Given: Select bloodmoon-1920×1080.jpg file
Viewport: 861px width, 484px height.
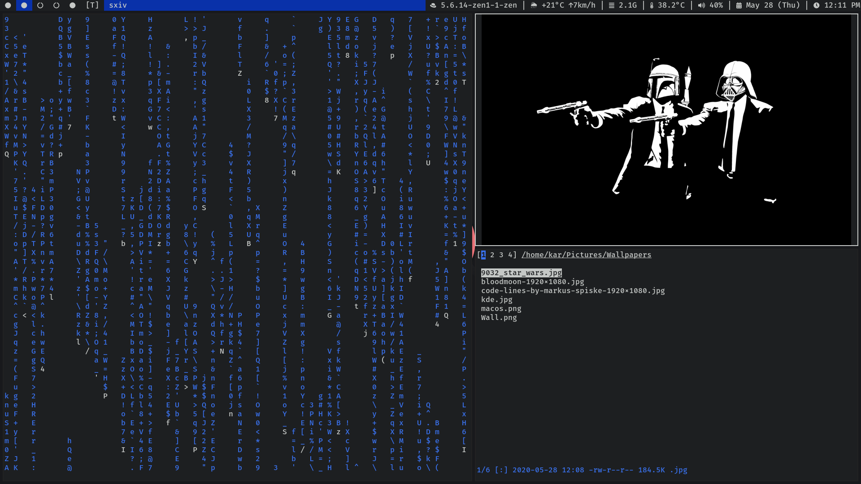Looking at the screenshot, I should coord(533,282).
